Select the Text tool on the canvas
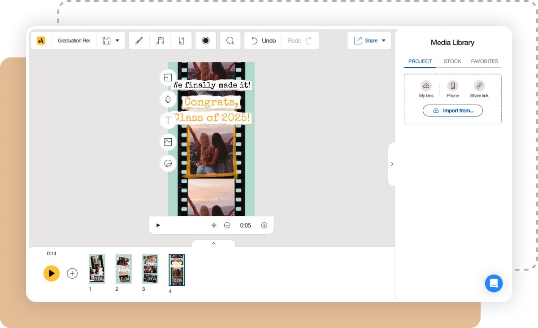Screen dimensions: 538x328 point(168,120)
